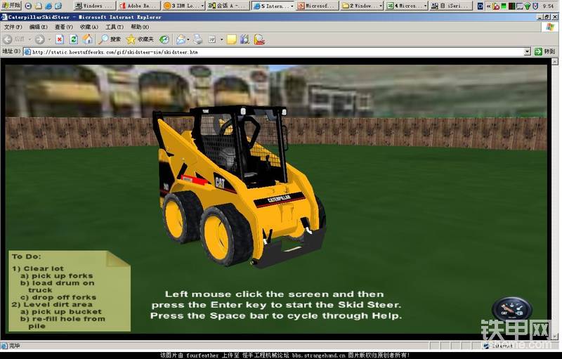
Task: Click the yellow note Discuss icon
Action: click(232, 39)
